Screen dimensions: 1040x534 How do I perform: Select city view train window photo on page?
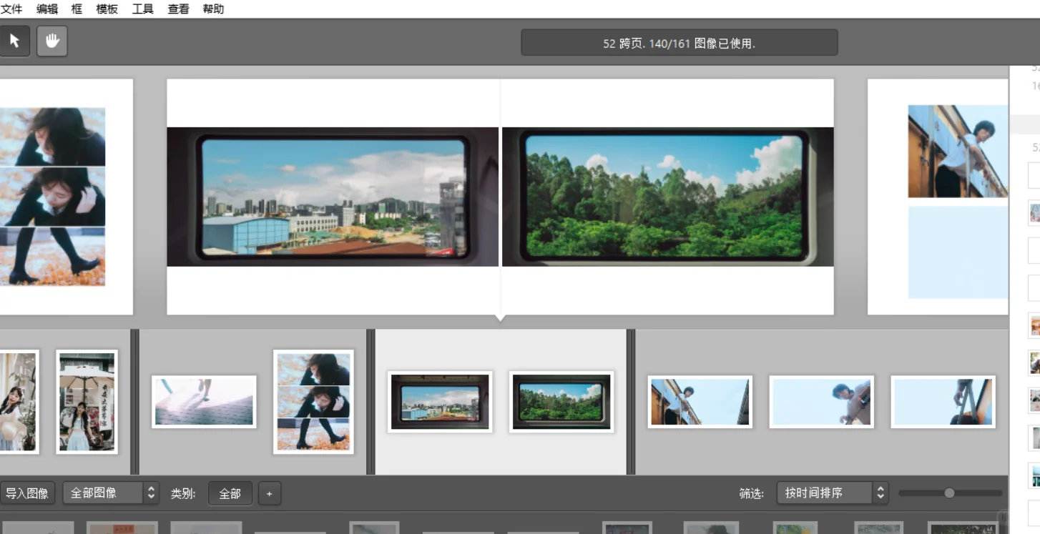(333, 197)
